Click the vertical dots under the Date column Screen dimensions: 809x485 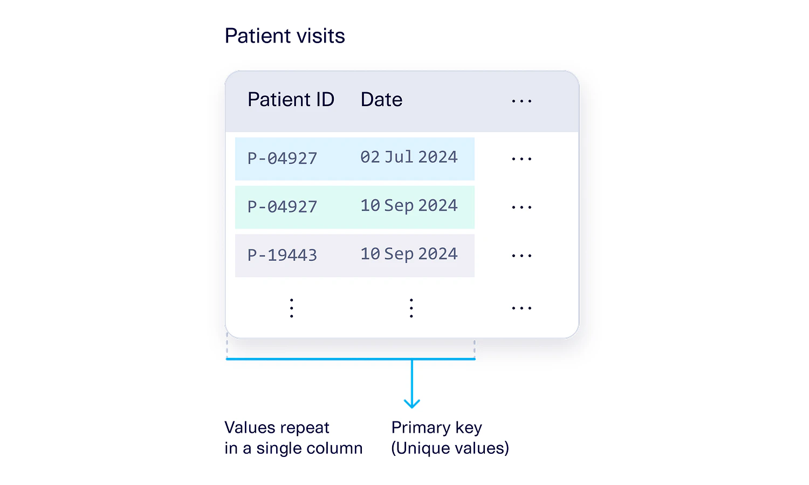coord(411,308)
